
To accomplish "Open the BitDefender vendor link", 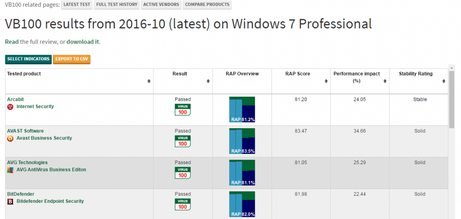I will tap(21, 194).
